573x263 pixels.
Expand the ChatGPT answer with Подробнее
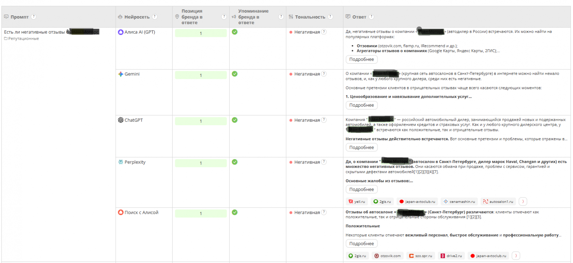pyautogui.click(x=361, y=147)
